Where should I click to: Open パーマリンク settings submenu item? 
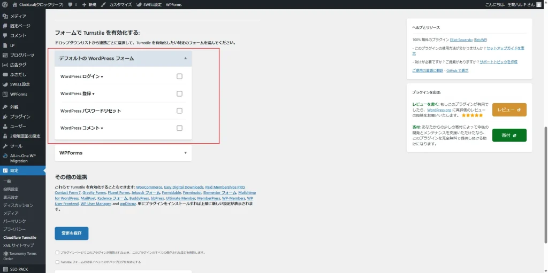pos(14,221)
